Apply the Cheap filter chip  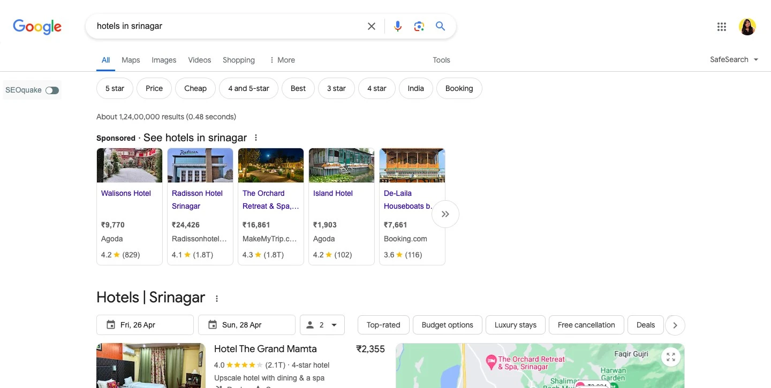[195, 88]
